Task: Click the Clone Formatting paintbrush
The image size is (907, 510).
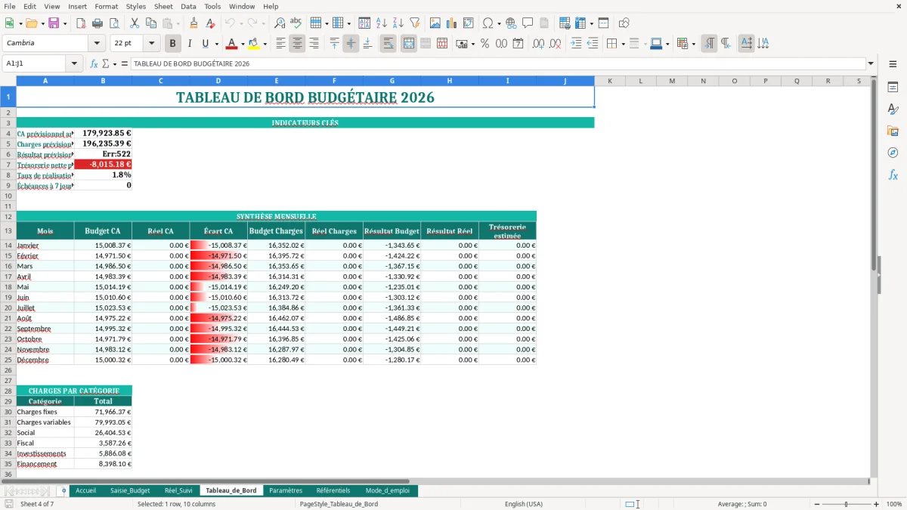Action: click(x=194, y=23)
